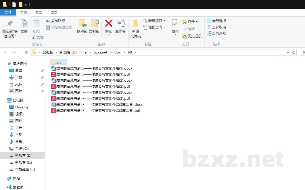The width and height of the screenshot is (305, 190).
Task: Click the History button in ribbon
Action: pos(192,36)
